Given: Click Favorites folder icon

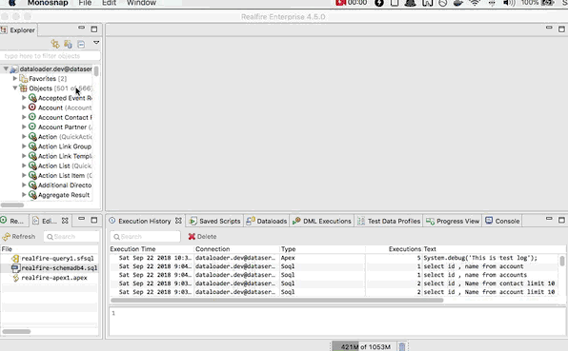Looking at the screenshot, I should [24, 78].
